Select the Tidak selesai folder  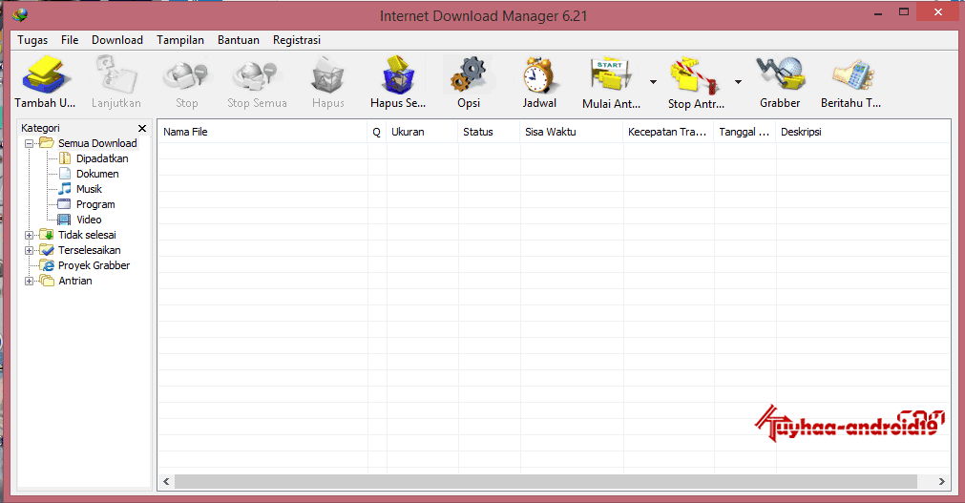tap(87, 235)
